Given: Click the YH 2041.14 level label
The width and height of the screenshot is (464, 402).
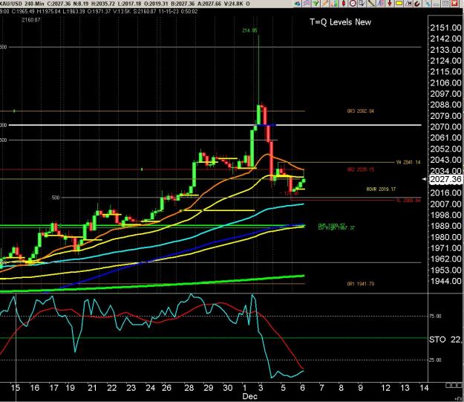Looking at the screenshot, I should coord(408,162).
